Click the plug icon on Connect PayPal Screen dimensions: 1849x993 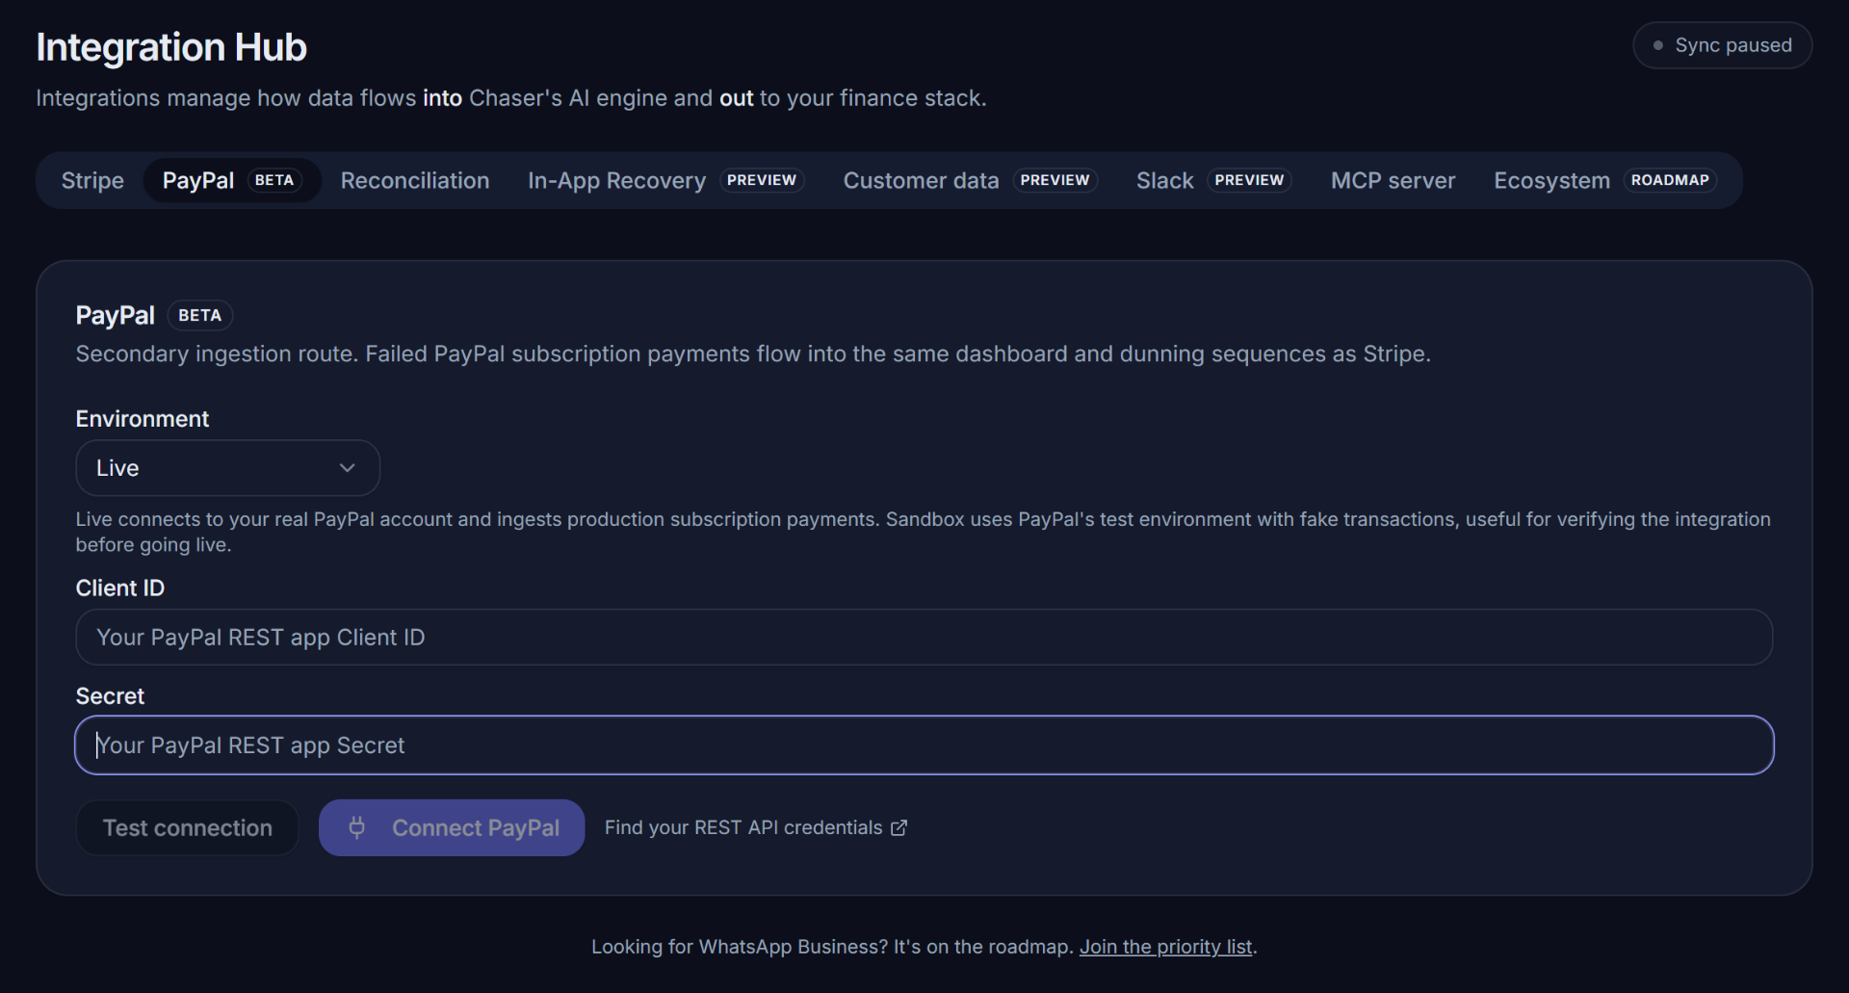pyautogui.click(x=356, y=827)
